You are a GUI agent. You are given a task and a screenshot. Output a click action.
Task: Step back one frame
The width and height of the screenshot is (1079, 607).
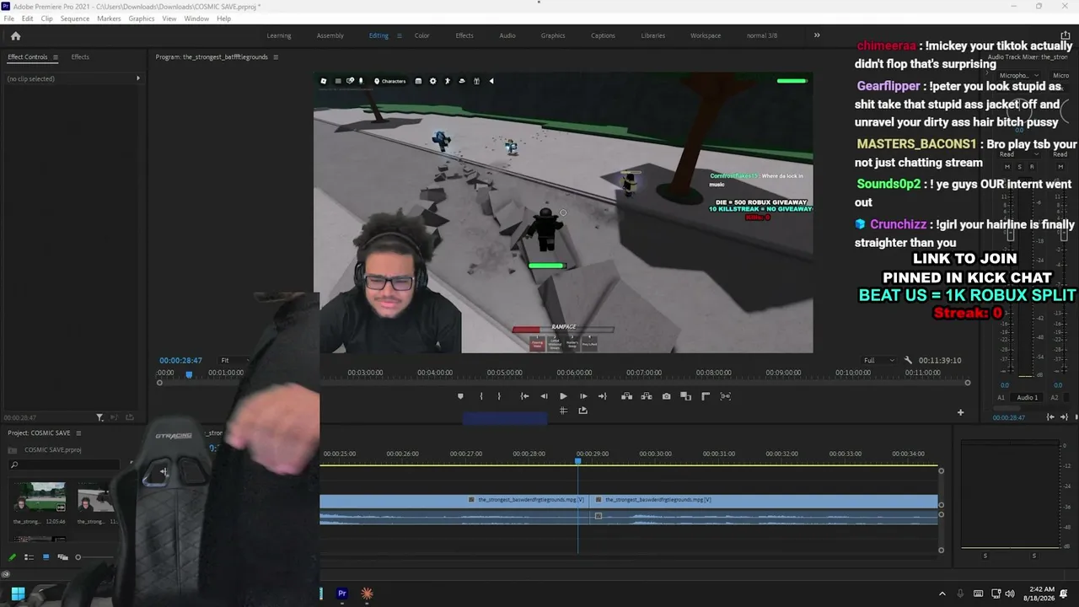point(544,396)
